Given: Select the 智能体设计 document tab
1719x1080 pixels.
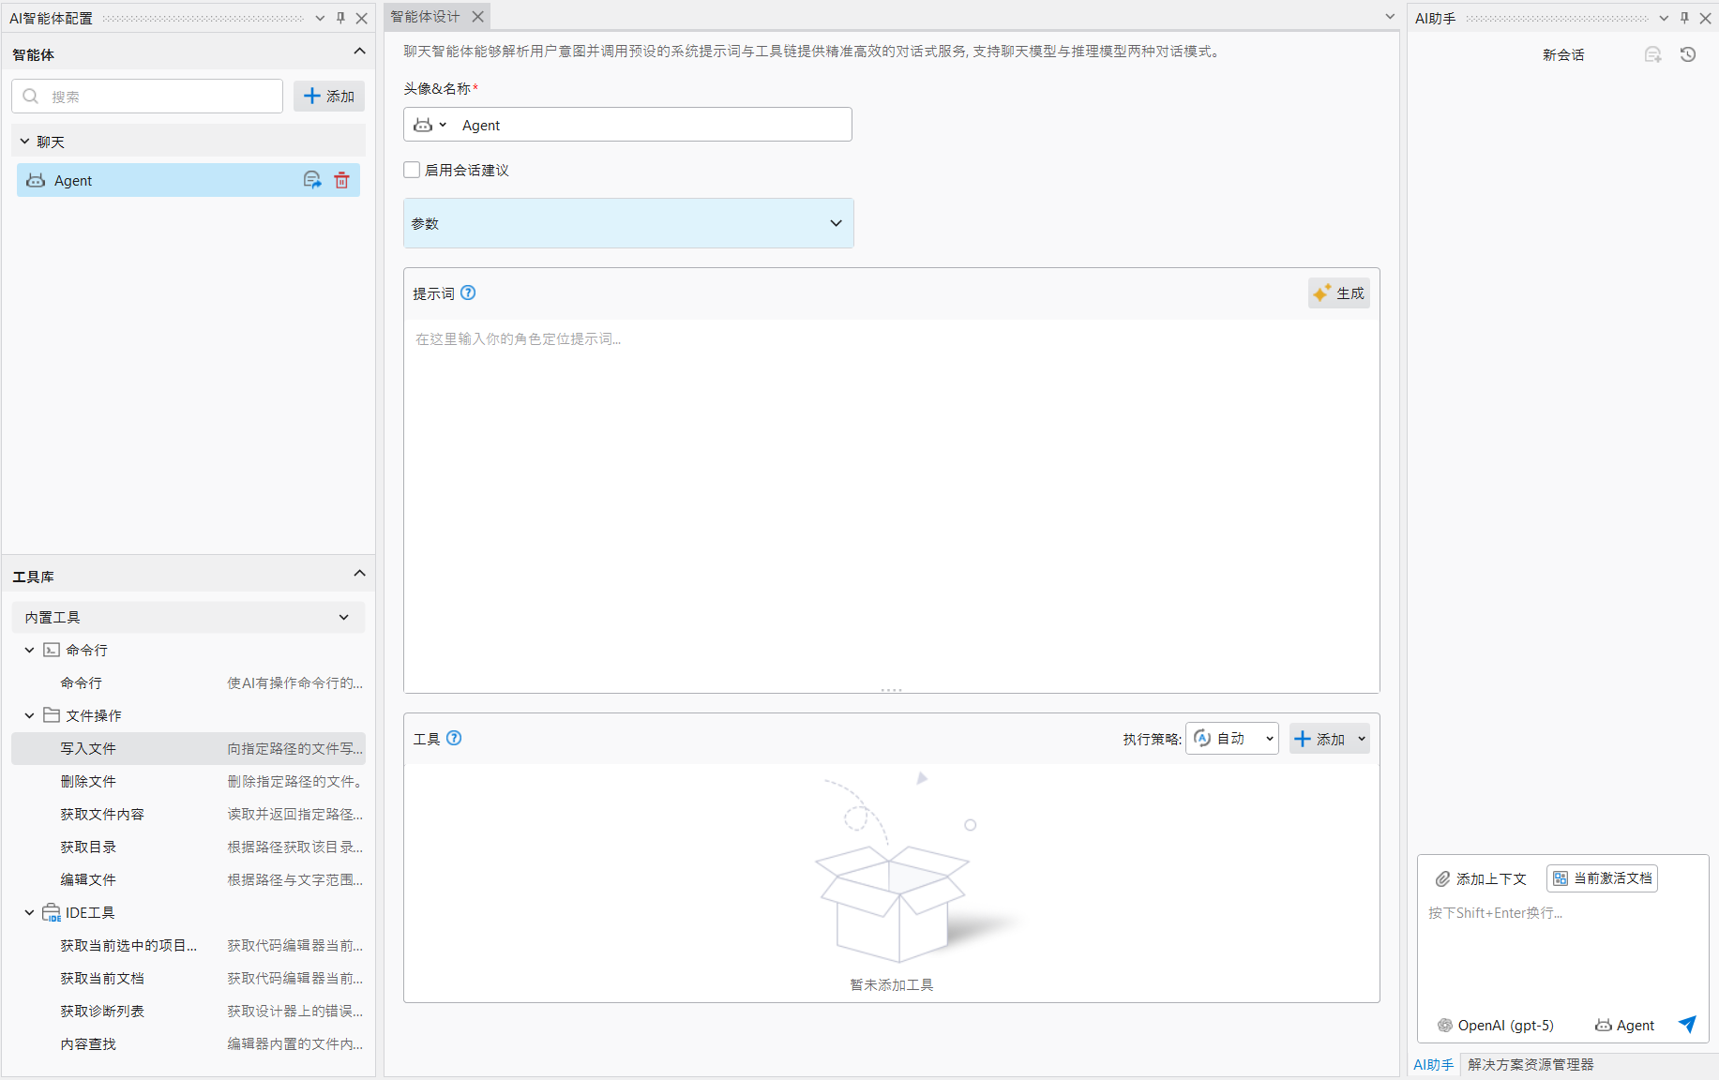Looking at the screenshot, I should 426,17.
